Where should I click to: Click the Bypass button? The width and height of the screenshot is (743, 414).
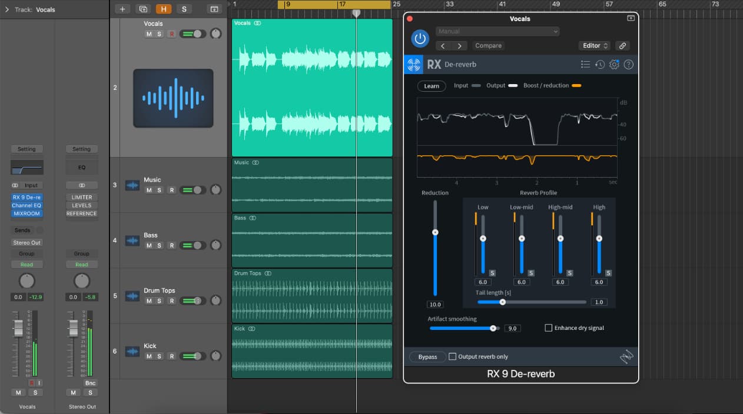427,357
